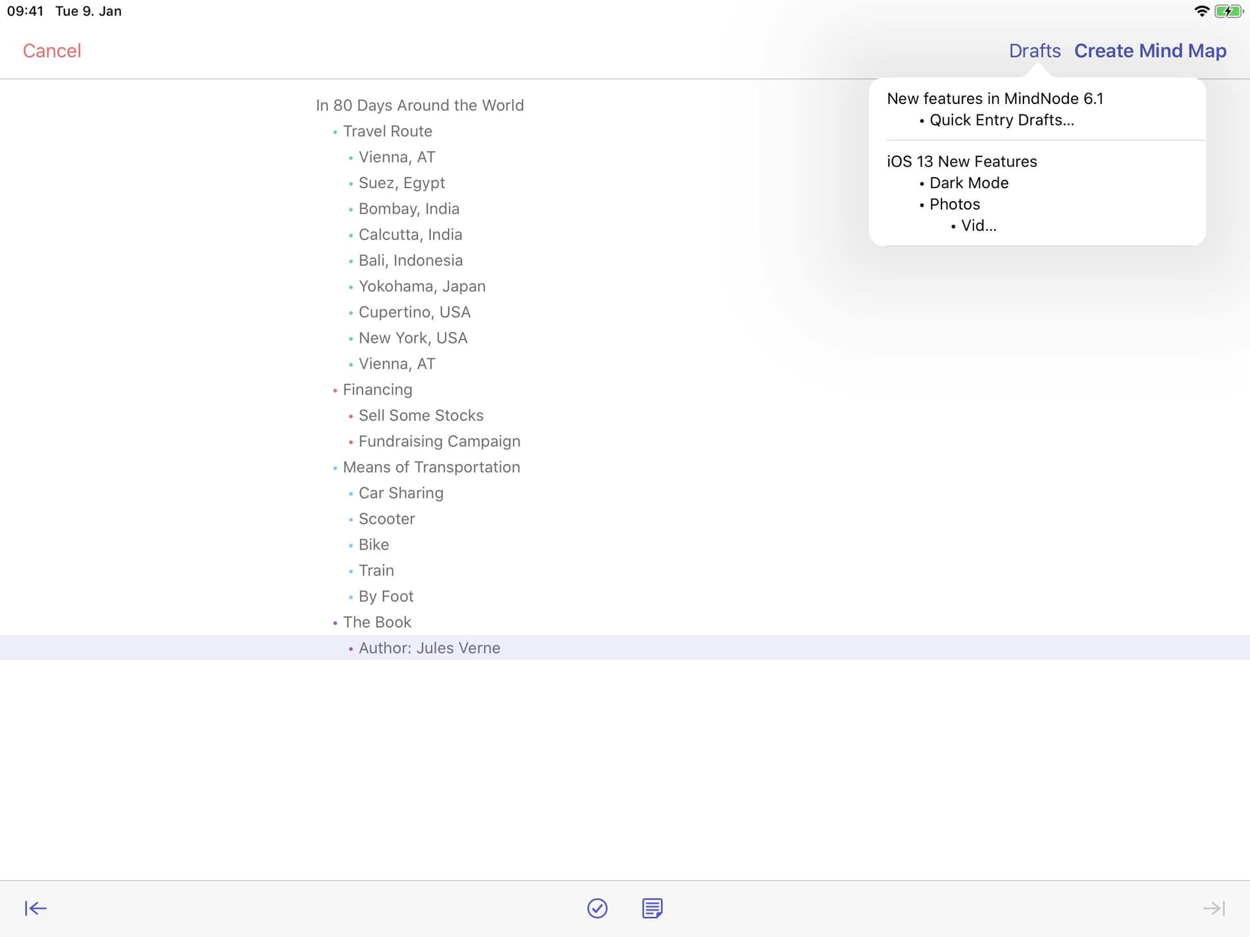The height and width of the screenshot is (937, 1250).
Task: Select the iOS 13 New Features draft
Action: pos(962,161)
